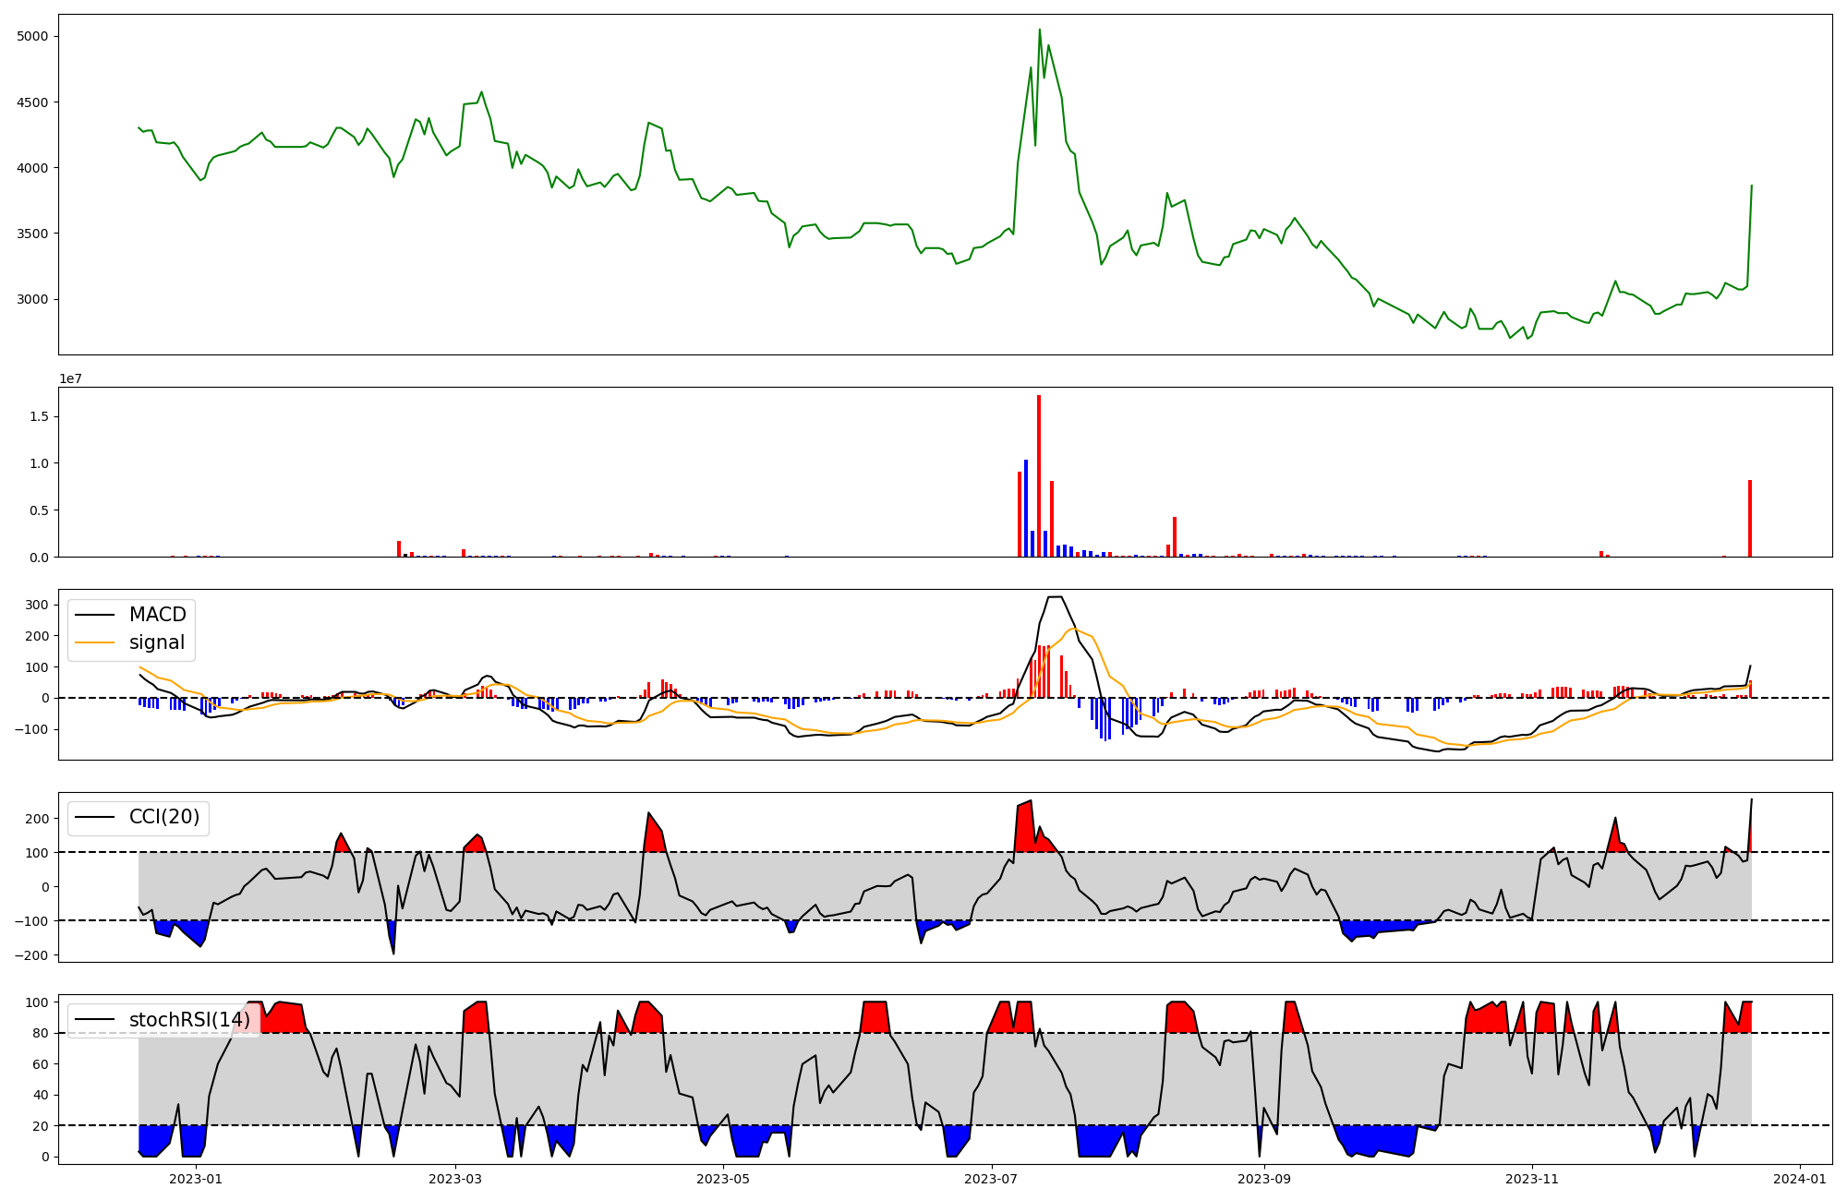Click the 2023-07 date tick label
Image resolution: width=1847 pixels, height=1200 pixels.
coord(992,1179)
